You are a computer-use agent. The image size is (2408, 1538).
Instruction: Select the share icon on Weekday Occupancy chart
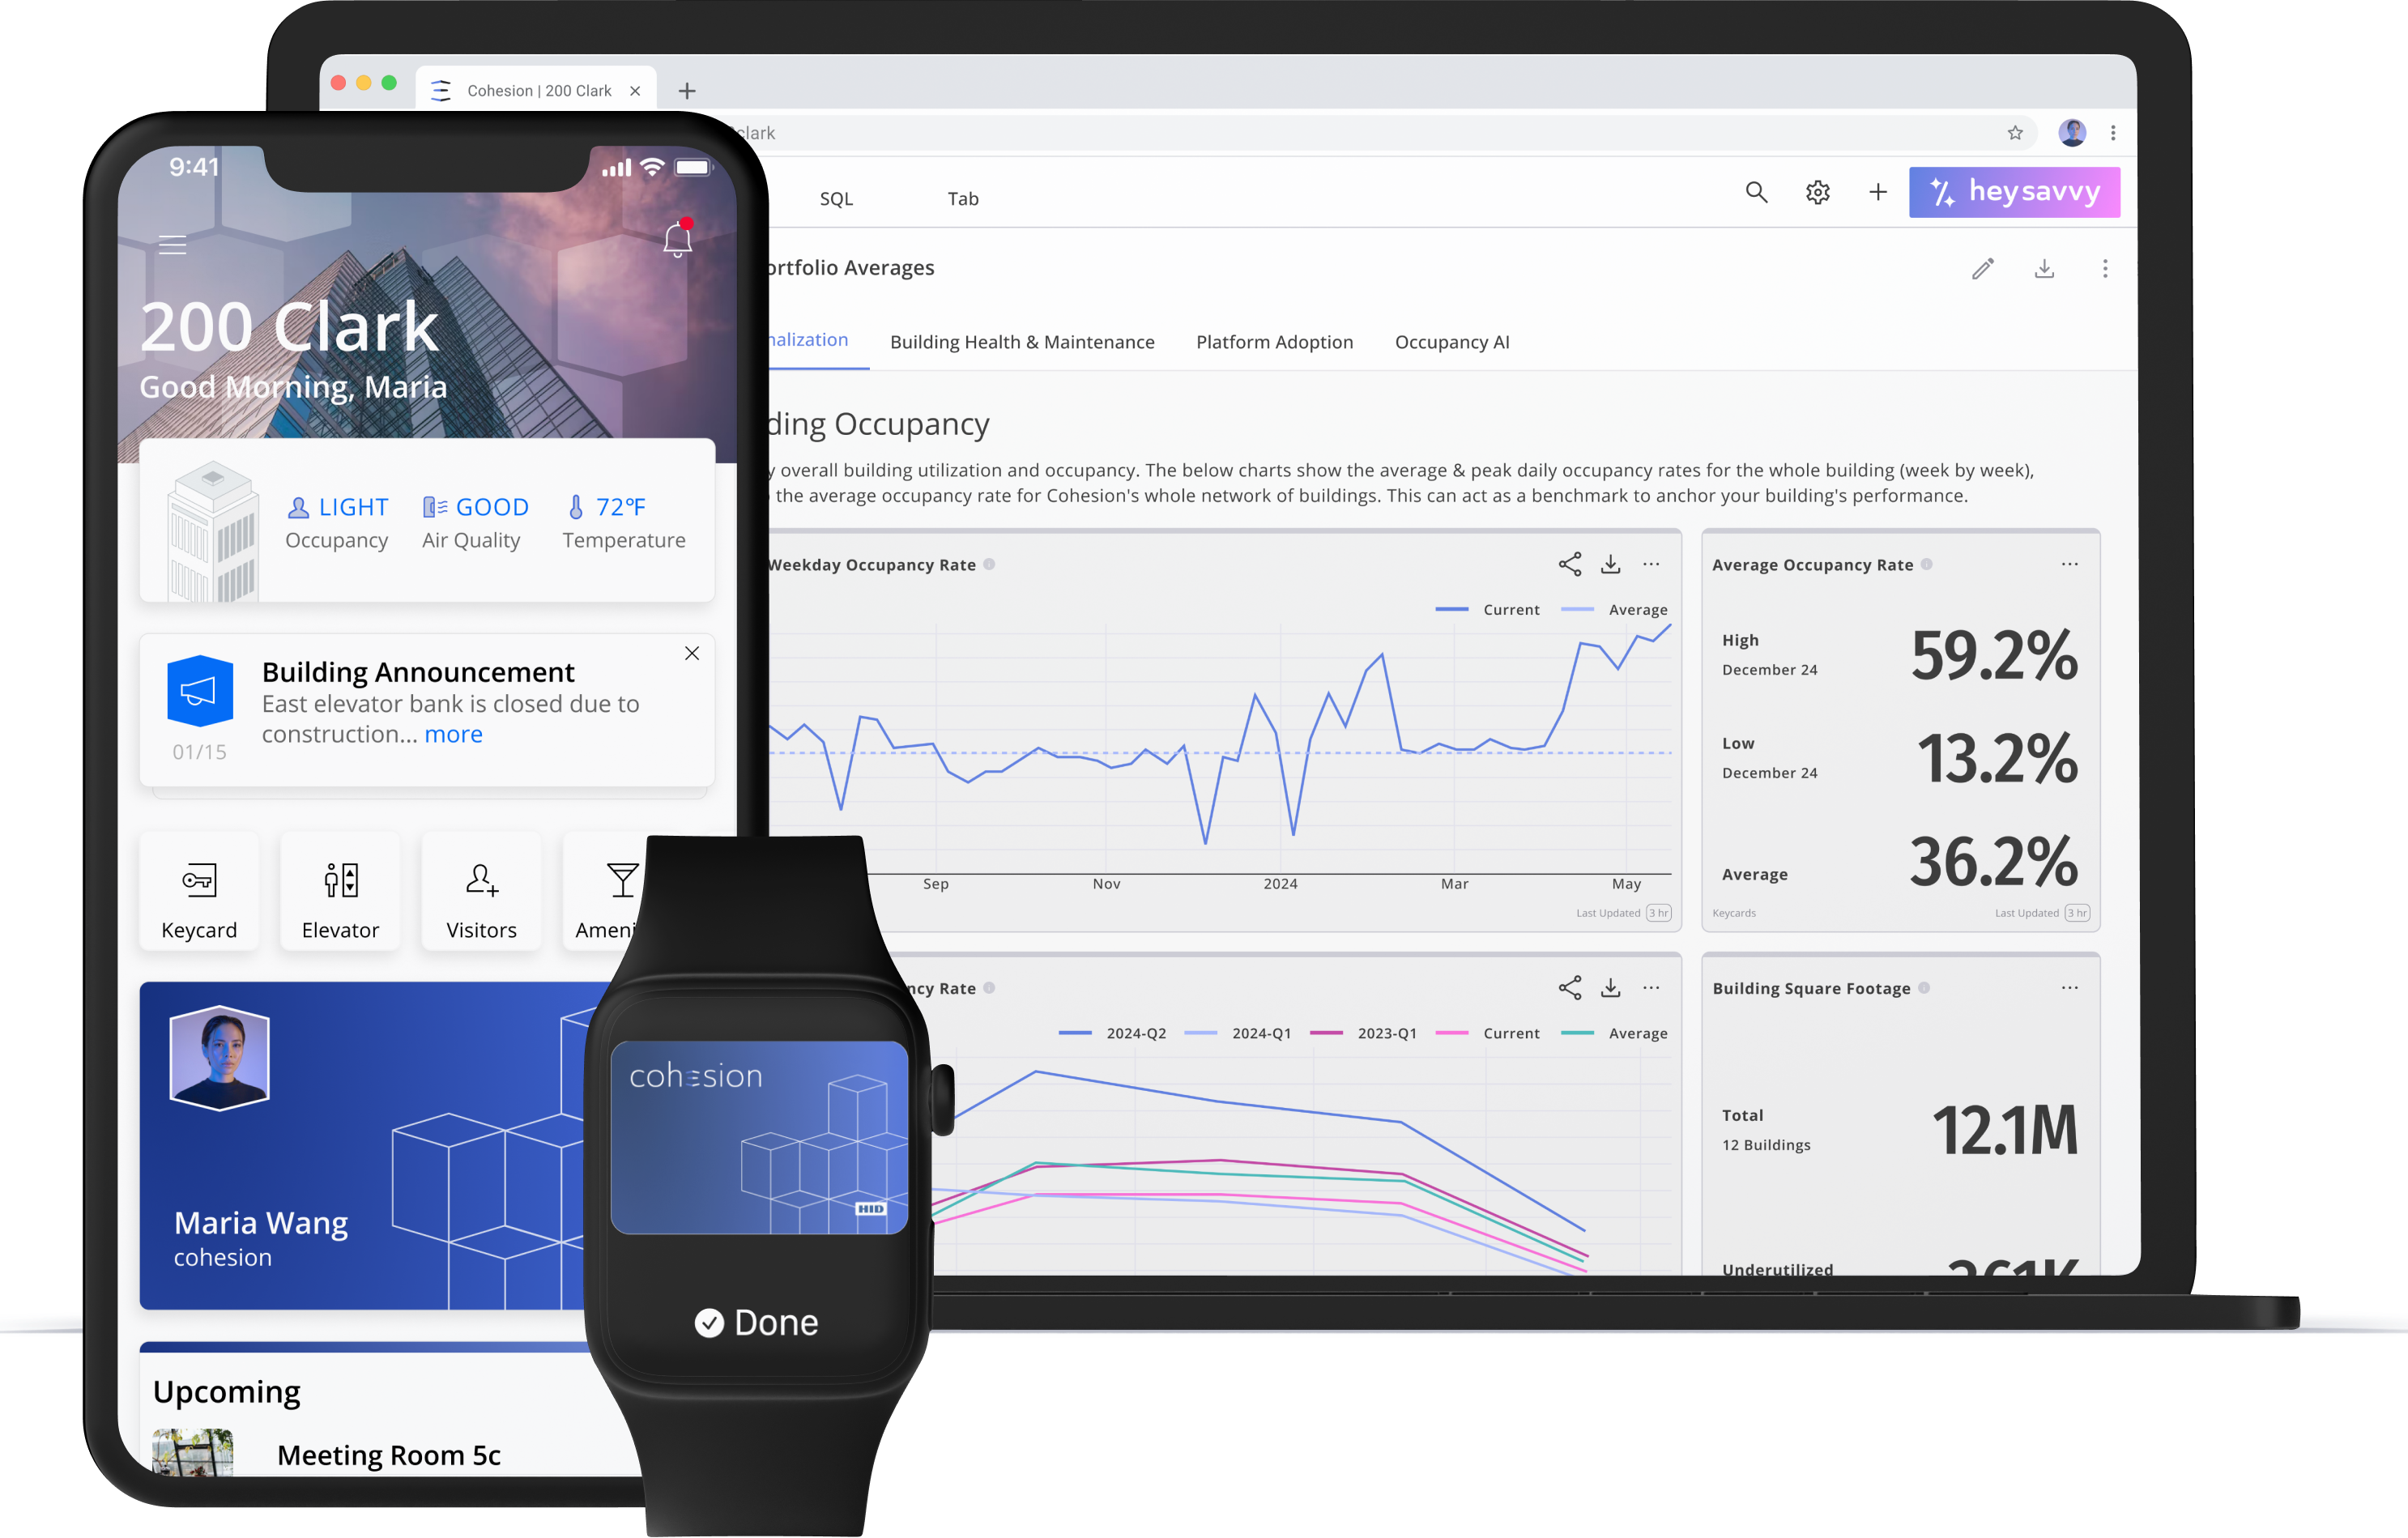[1567, 564]
